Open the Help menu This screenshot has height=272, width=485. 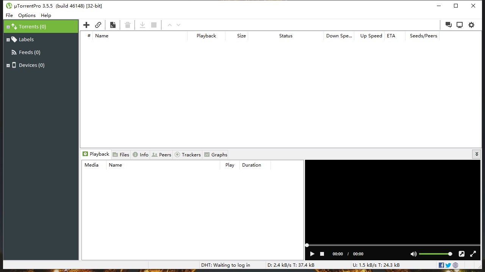tap(46, 15)
